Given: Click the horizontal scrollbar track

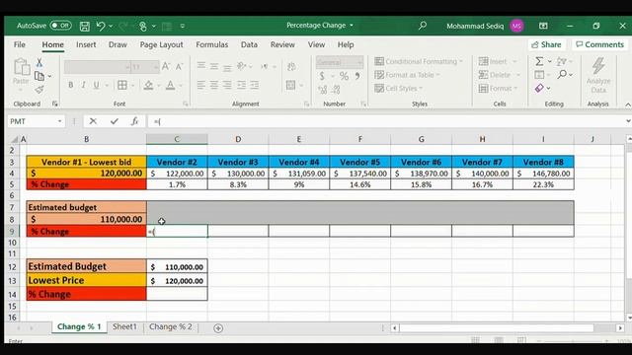Looking at the screenshot, I should pyautogui.click(x=507, y=328).
